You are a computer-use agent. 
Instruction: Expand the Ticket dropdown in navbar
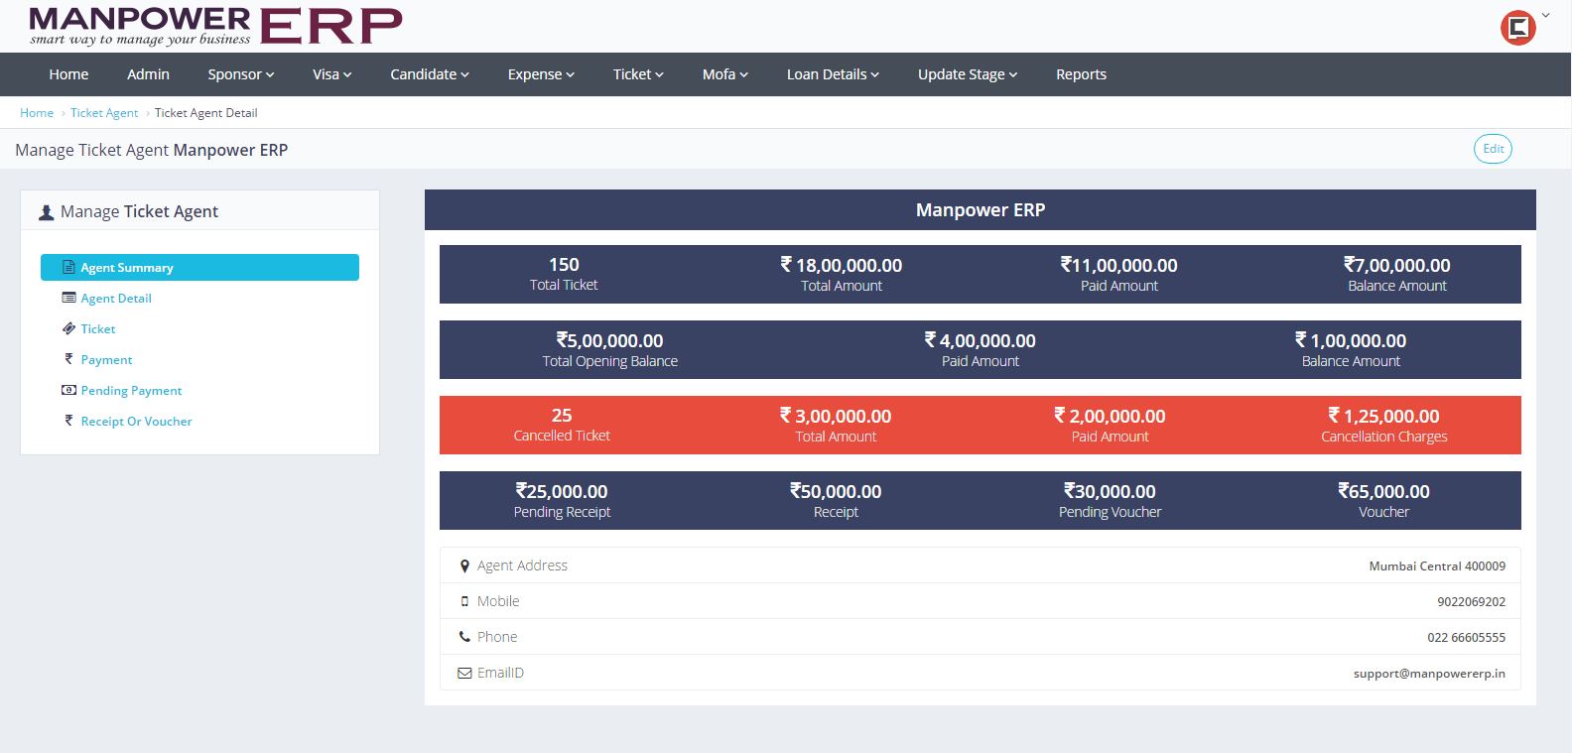[x=638, y=74]
